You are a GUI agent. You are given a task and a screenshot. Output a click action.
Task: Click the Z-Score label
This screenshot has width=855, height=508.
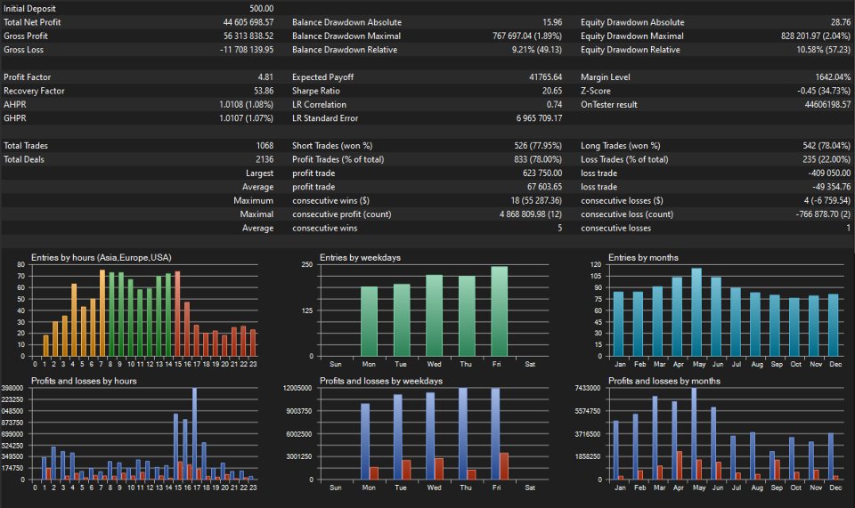click(x=596, y=91)
